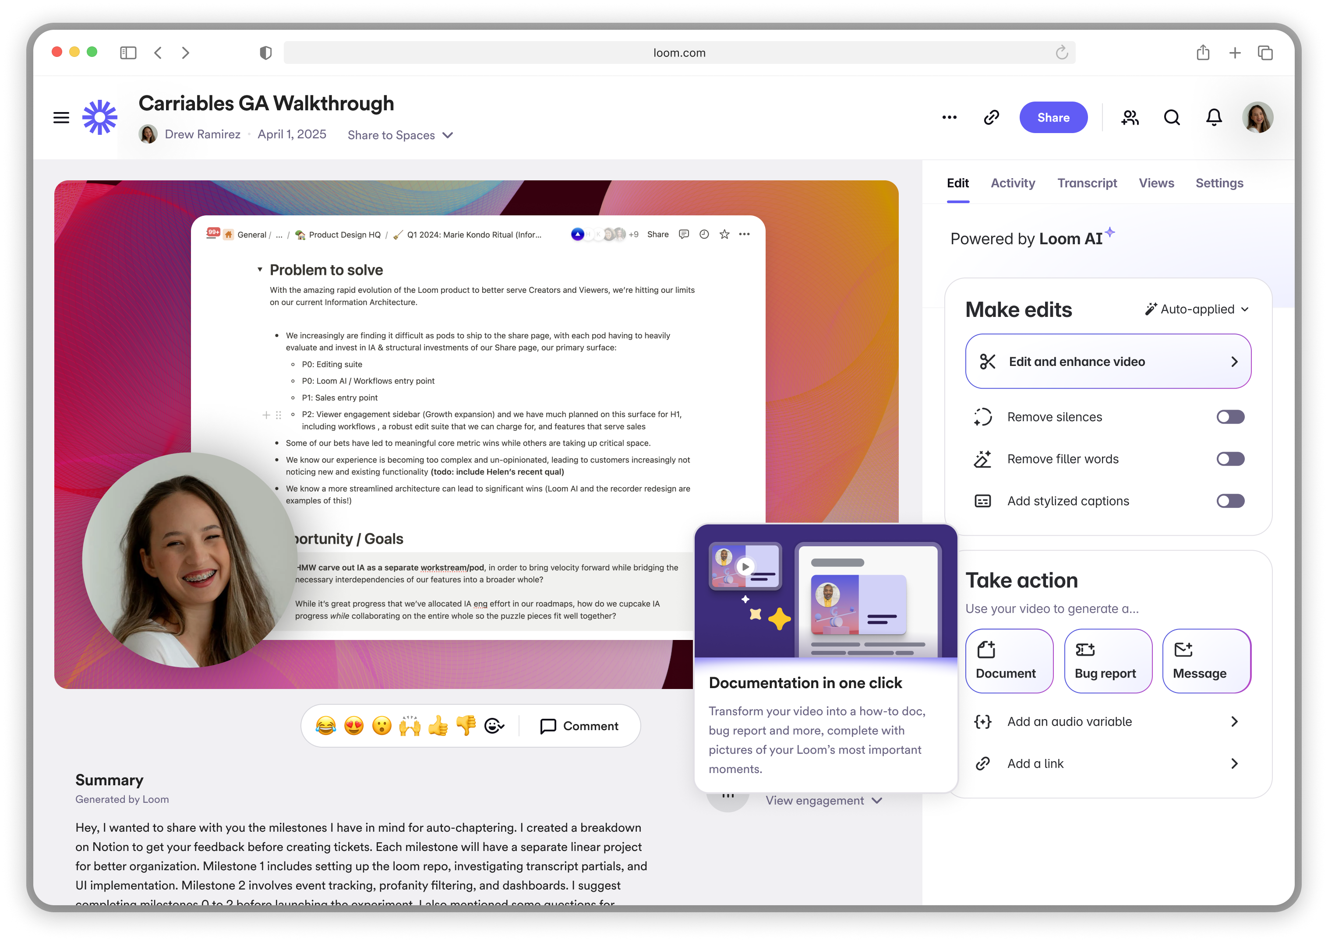Switch to the Transcript tab
This screenshot has height=942, width=1328.
pos(1087,183)
